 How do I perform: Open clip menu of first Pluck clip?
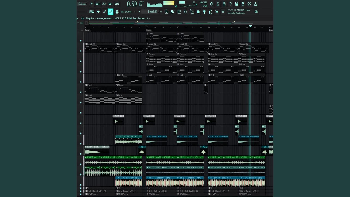pyautogui.click(x=86, y=85)
